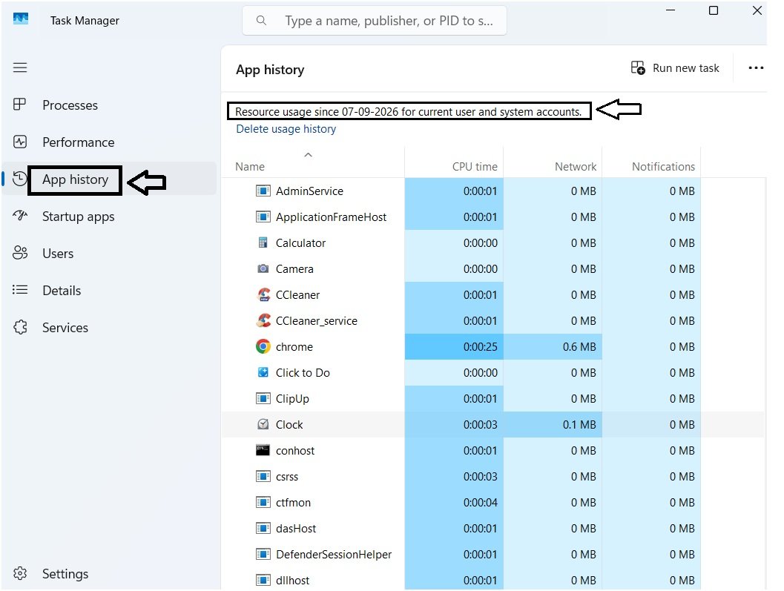Click the ctfmon process icon
784x591 pixels.
tap(263, 502)
